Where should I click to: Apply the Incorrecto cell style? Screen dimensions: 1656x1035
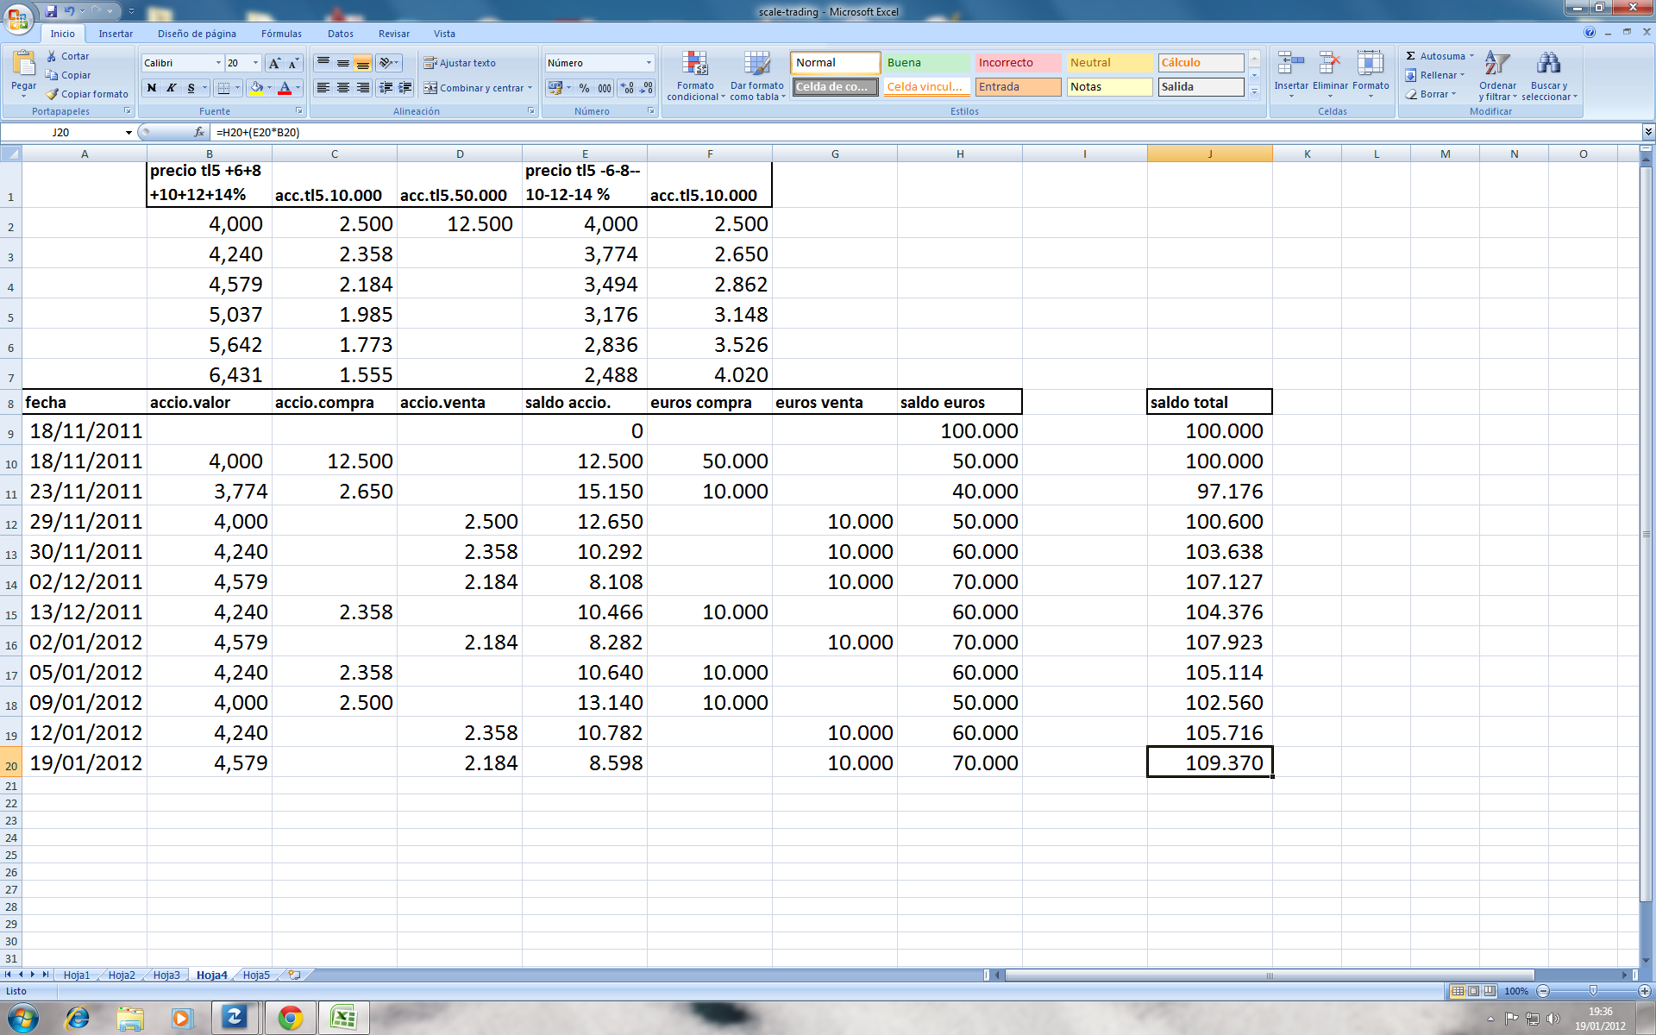(1018, 63)
